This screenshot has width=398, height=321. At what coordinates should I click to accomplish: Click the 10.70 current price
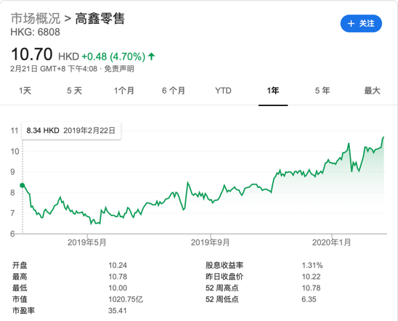pos(32,54)
